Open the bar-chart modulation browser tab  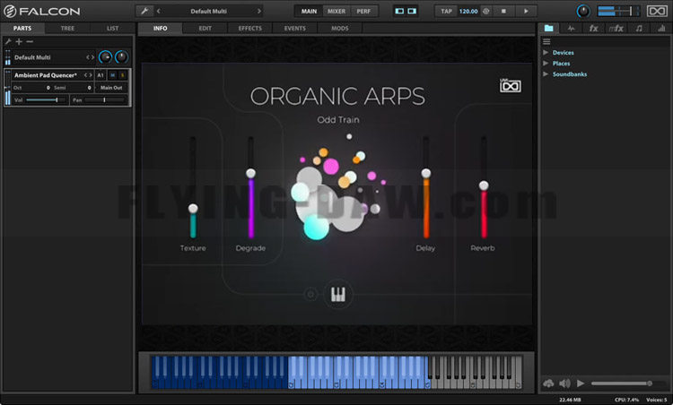click(x=661, y=29)
